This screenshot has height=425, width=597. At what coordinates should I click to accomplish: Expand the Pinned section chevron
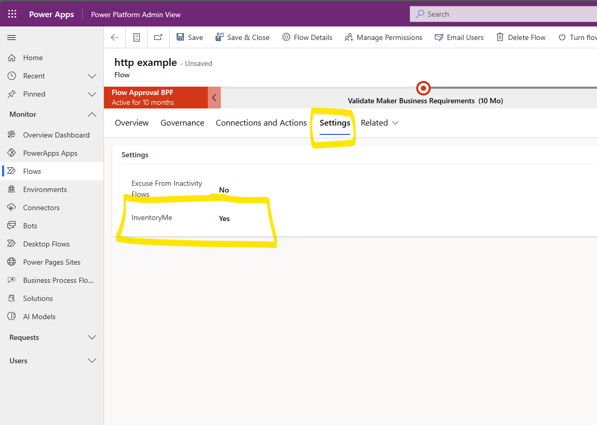(92, 94)
